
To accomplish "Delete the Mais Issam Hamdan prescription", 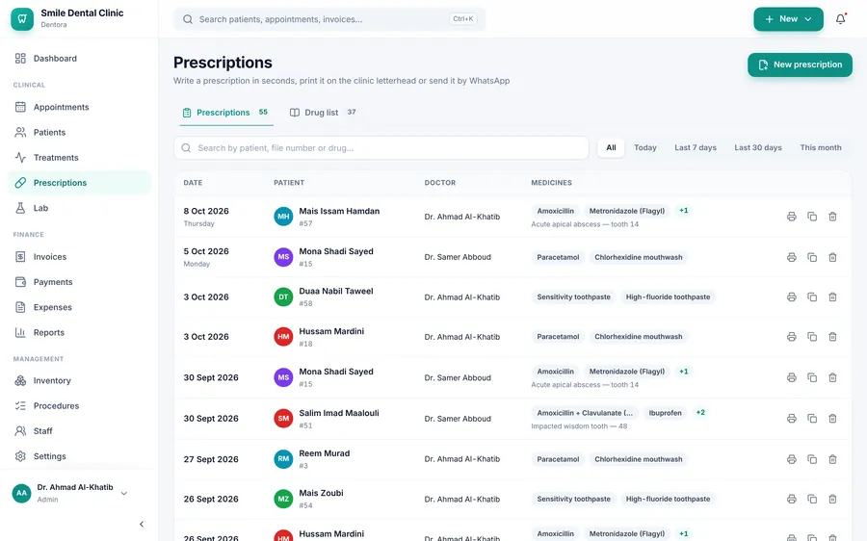I will 832,217.
